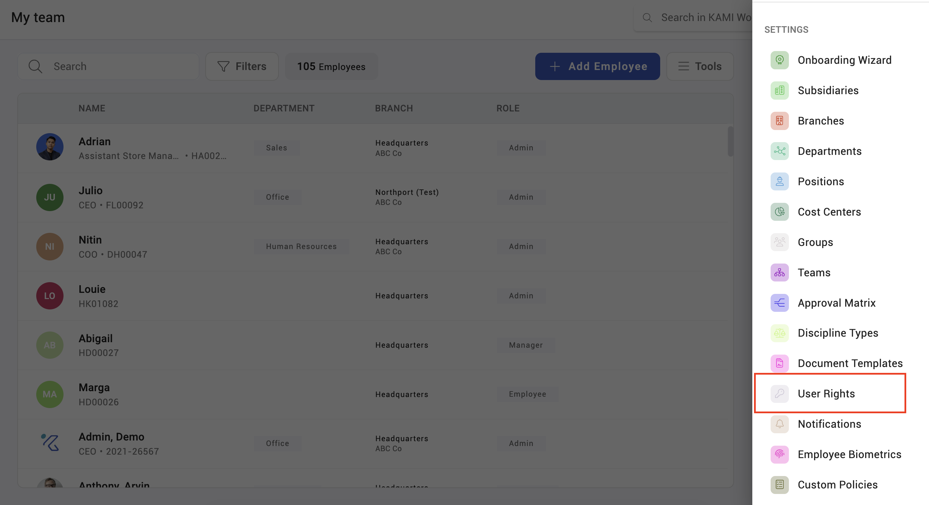
Task: Click the Branches red icon
Action: coord(779,121)
